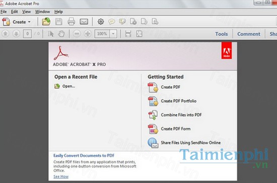Viewport: 277px width, 183px height.
Task: Click the page with gear toolbar icon
Action: pos(133,22)
